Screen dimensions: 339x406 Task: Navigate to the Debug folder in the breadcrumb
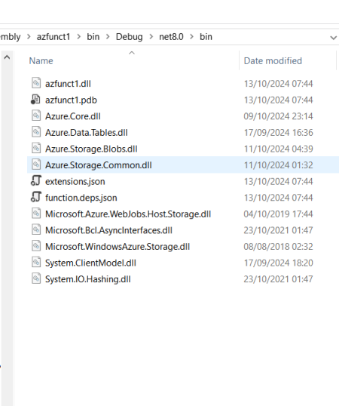129,37
